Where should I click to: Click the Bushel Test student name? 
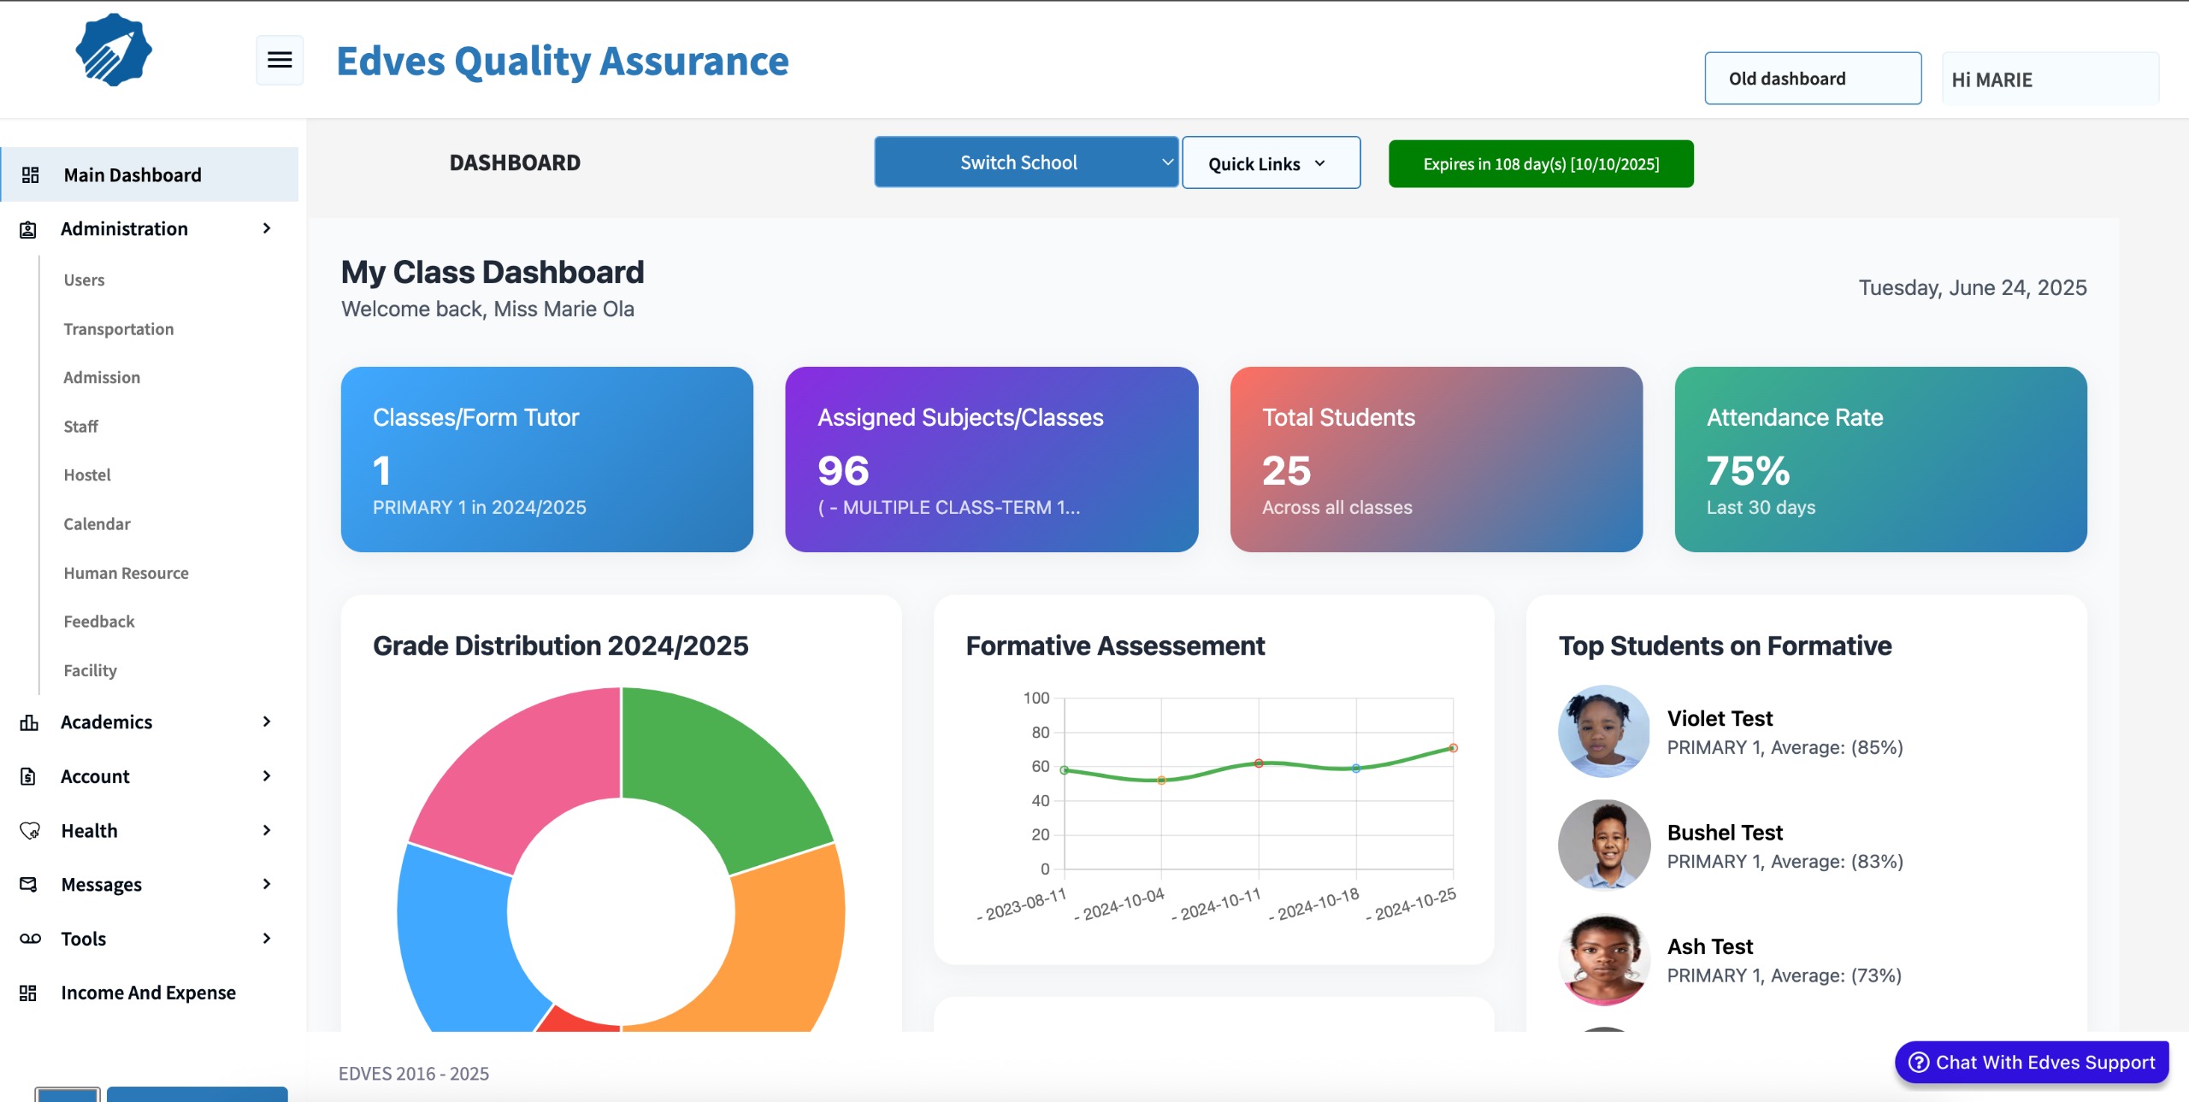tap(1725, 832)
